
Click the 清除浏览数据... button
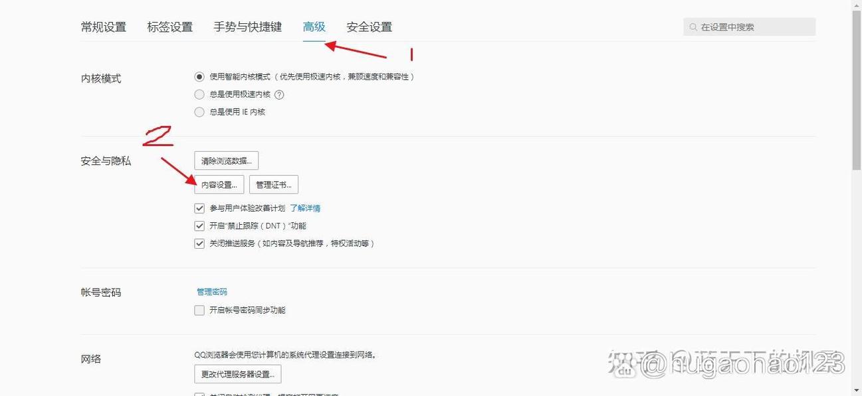coord(227,161)
